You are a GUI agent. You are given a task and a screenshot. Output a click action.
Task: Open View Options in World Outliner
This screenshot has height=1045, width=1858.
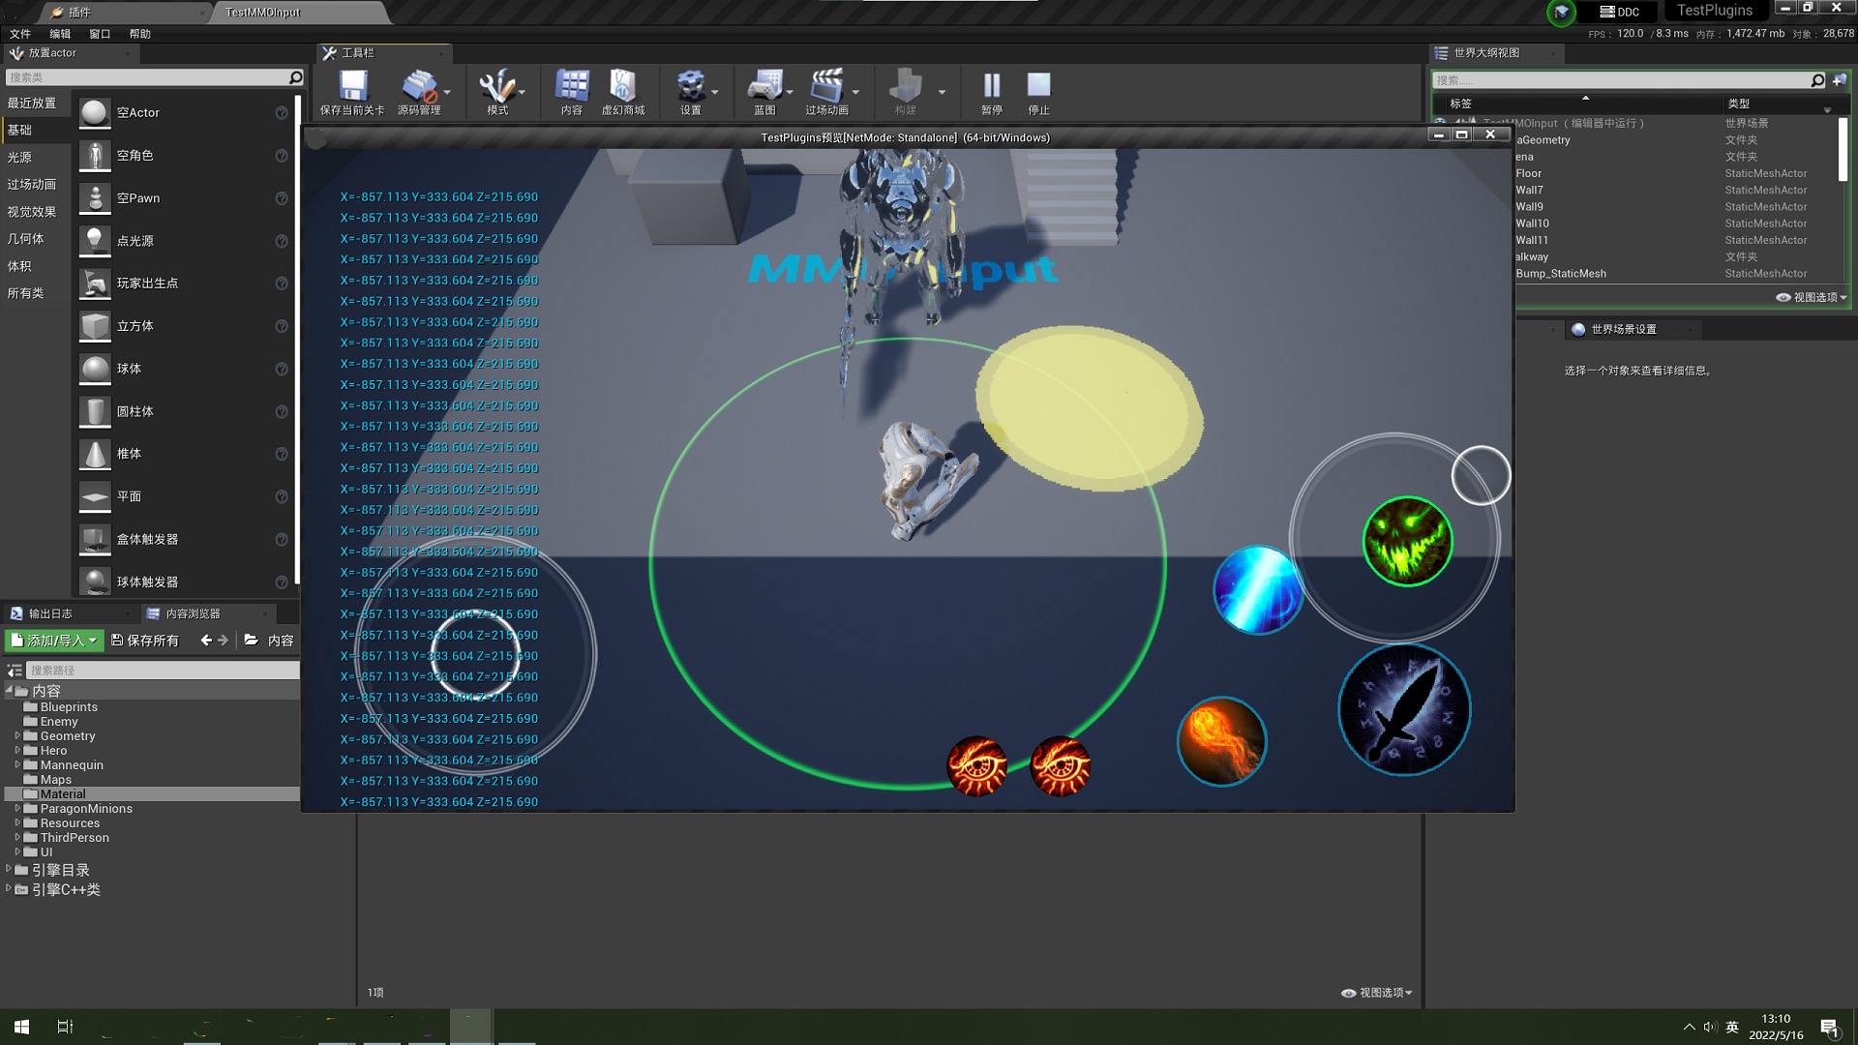1812,298
